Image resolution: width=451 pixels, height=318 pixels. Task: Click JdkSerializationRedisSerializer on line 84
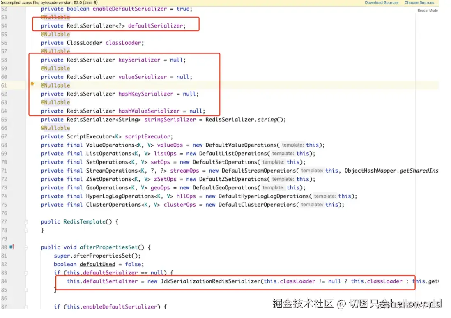tap(210, 281)
